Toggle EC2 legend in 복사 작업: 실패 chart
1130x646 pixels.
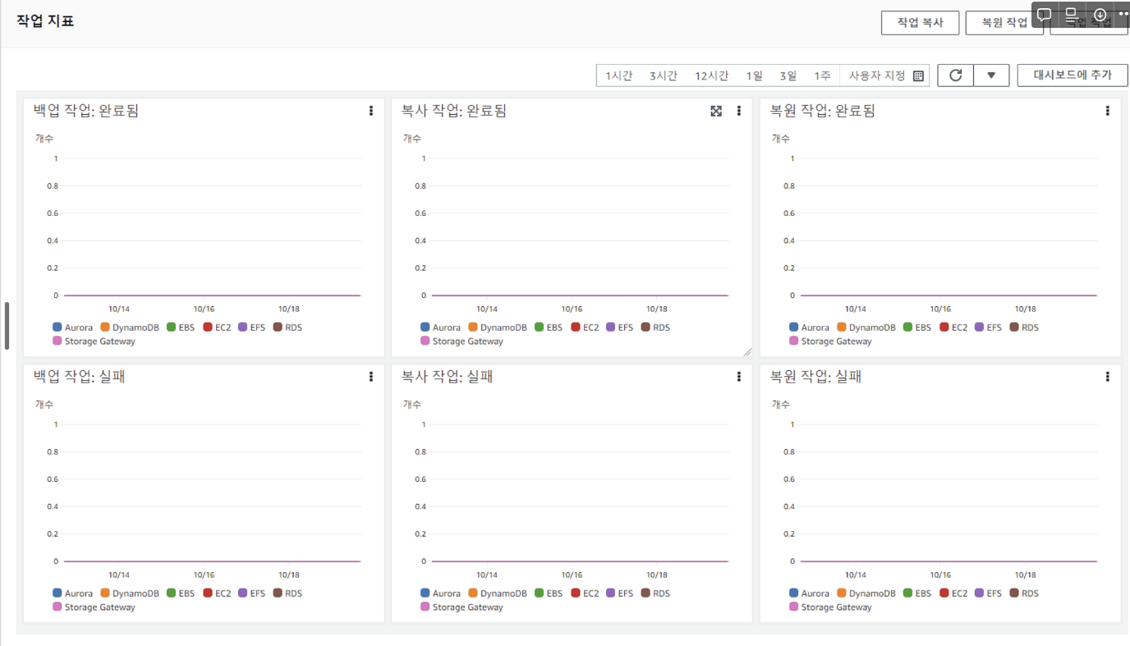[586, 593]
